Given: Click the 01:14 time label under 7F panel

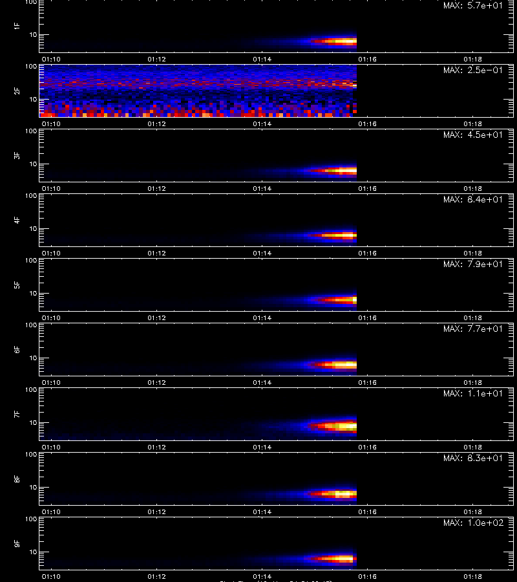Looking at the screenshot, I should tap(262, 447).
